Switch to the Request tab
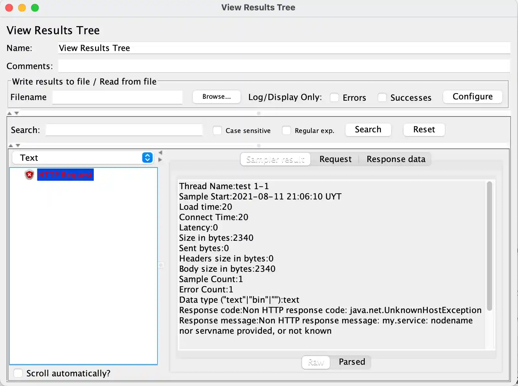This screenshot has height=386, width=518. tap(335, 159)
